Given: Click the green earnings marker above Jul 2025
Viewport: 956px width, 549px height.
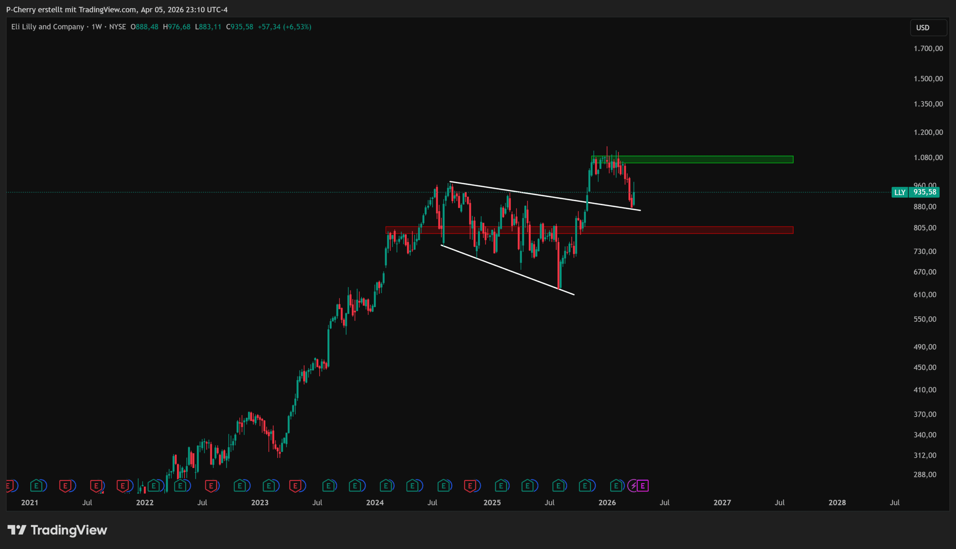Looking at the screenshot, I should tap(559, 486).
